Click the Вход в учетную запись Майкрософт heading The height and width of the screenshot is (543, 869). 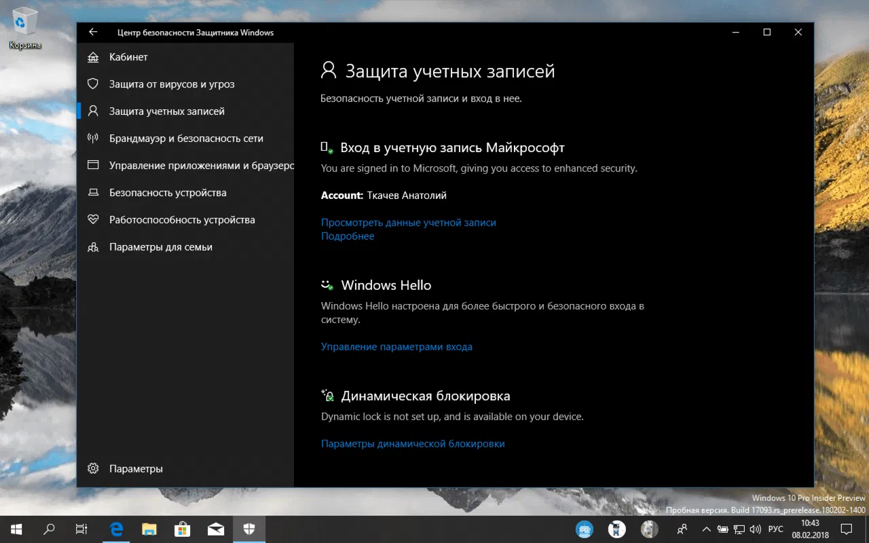[x=452, y=148]
